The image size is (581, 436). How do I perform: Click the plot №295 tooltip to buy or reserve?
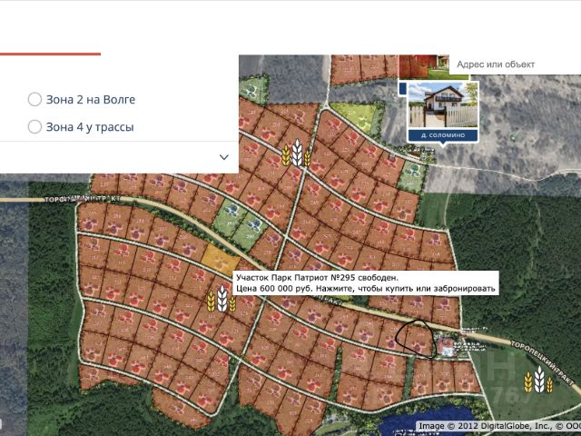[365, 283]
